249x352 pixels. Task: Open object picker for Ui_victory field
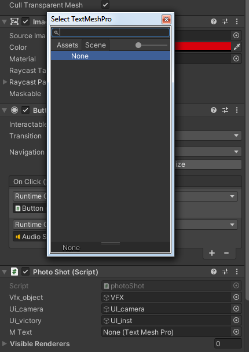[x=236, y=321]
